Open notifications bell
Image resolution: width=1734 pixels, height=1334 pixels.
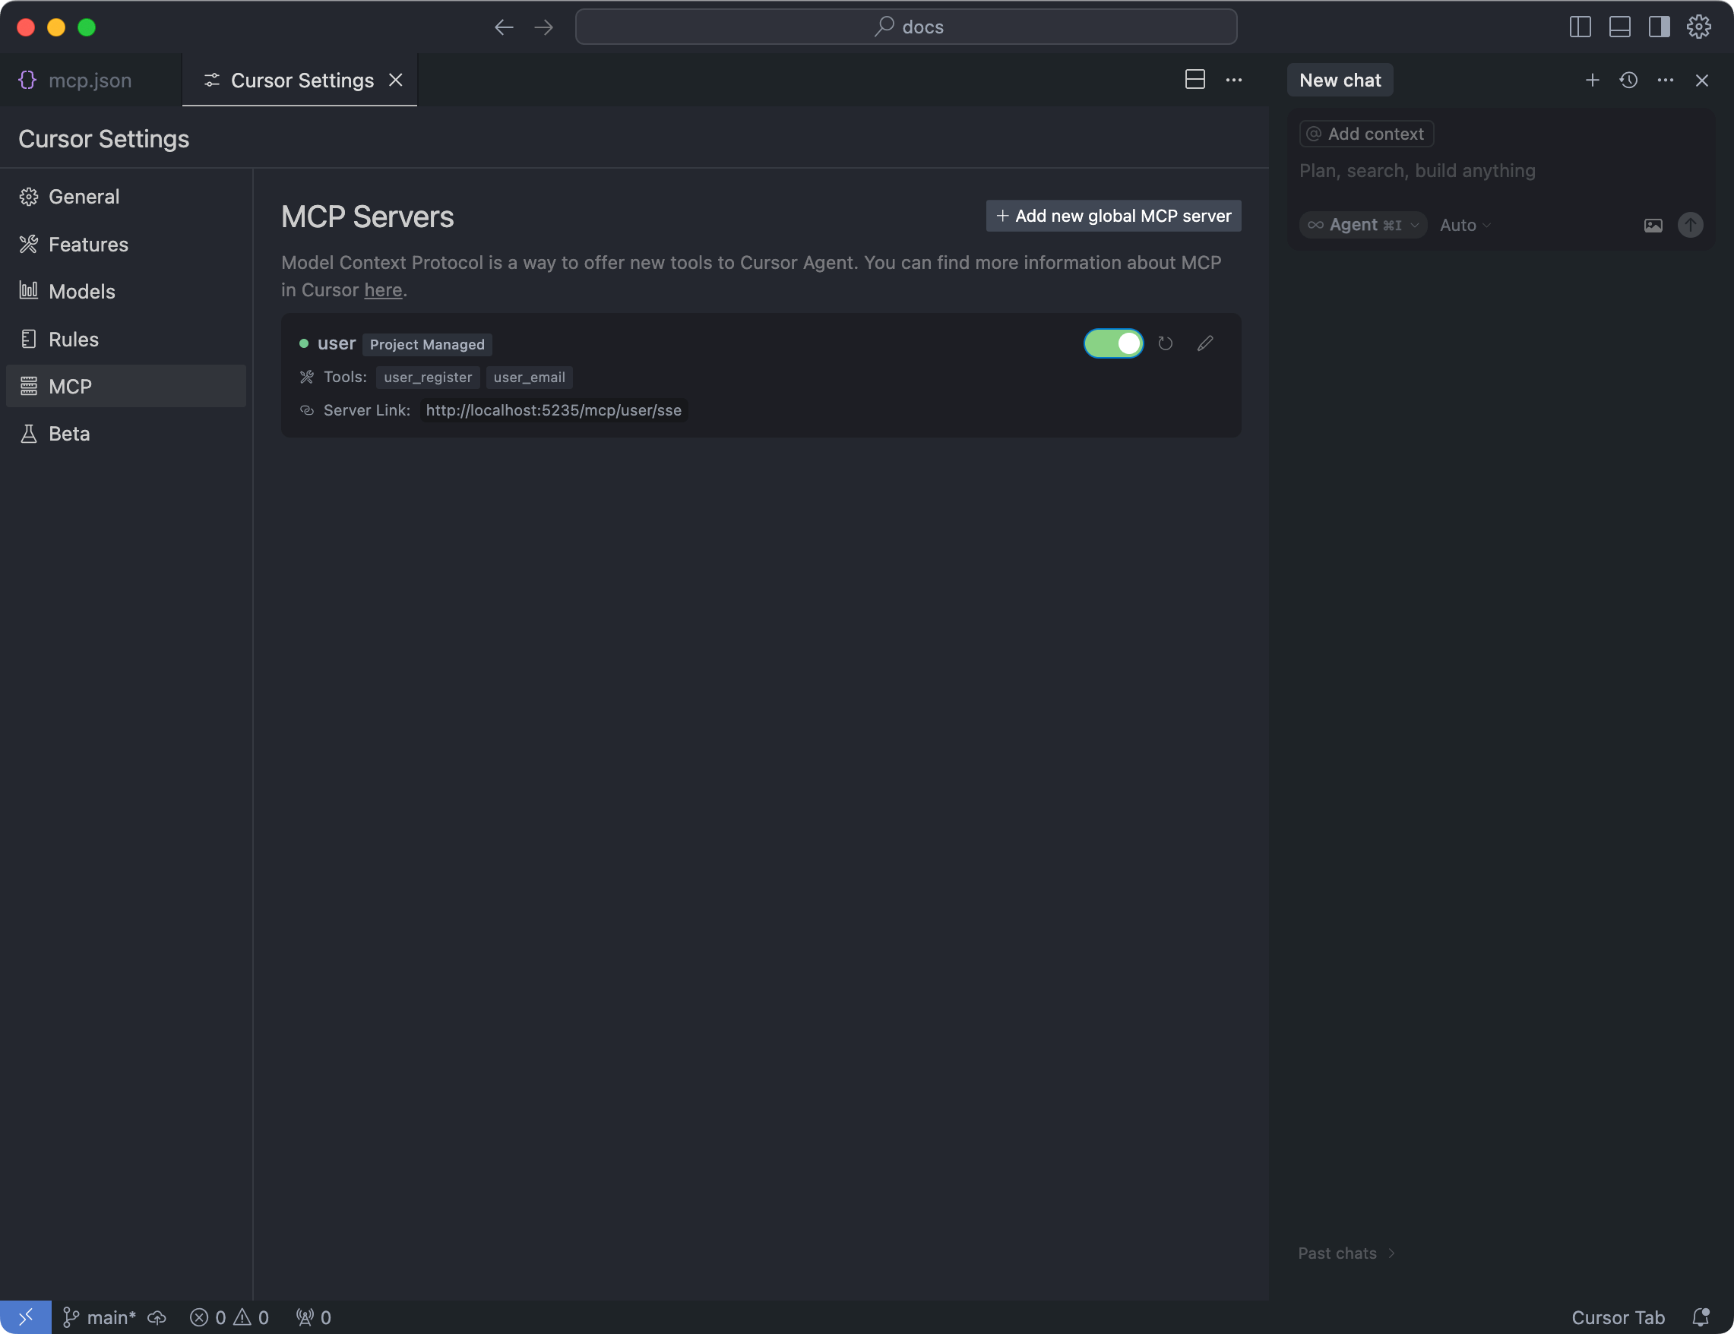coord(1700,1317)
